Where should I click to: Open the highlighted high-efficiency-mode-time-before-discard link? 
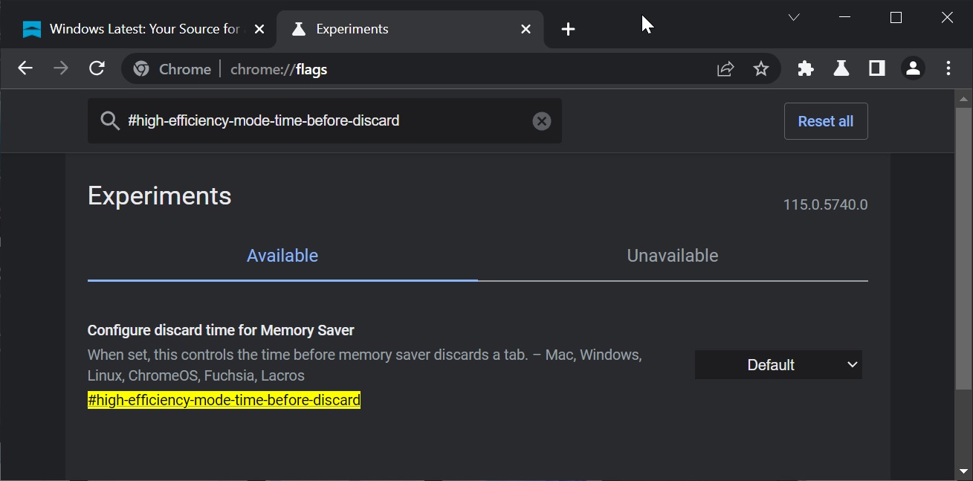[224, 399]
